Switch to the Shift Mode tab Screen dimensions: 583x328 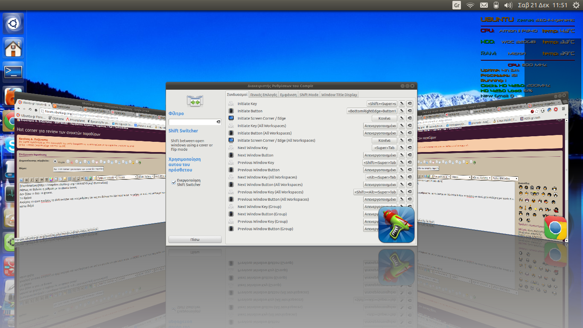[x=309, y=95]
